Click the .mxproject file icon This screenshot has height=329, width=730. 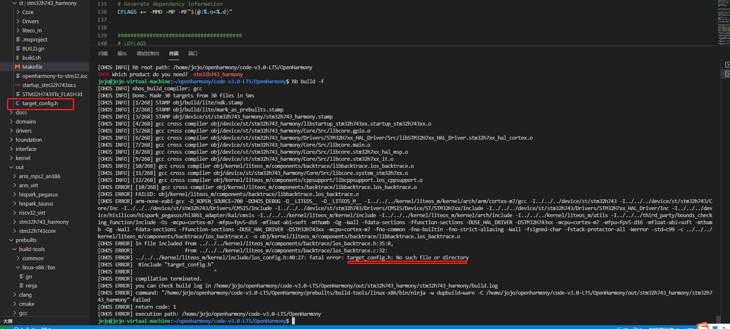[18, 39]
